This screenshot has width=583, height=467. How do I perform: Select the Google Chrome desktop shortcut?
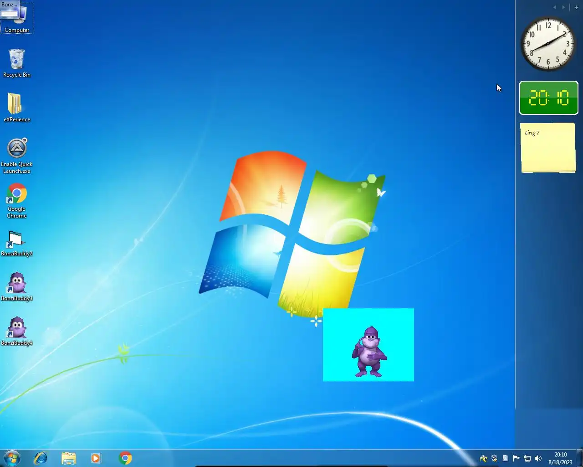17,201
